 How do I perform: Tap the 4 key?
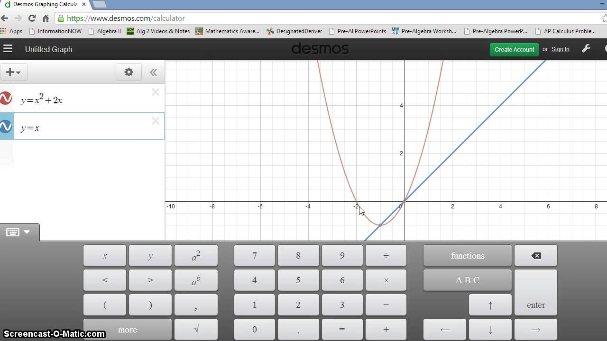click(255, 280)
